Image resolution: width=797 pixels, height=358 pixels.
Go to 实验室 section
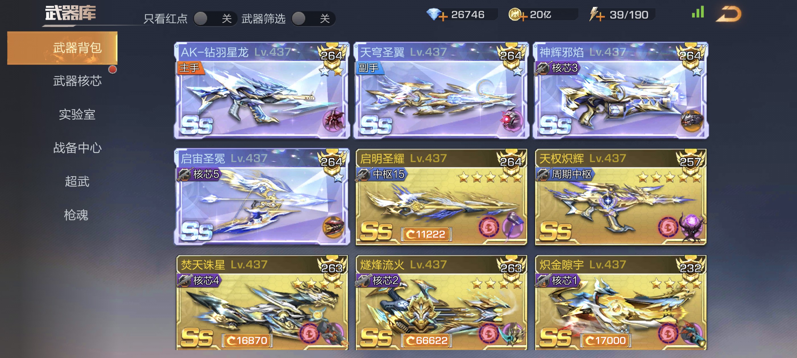click(77, 114)
